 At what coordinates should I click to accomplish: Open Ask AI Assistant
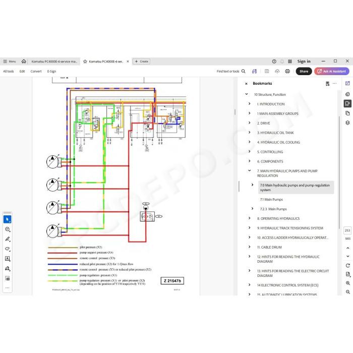pos(332,72)
